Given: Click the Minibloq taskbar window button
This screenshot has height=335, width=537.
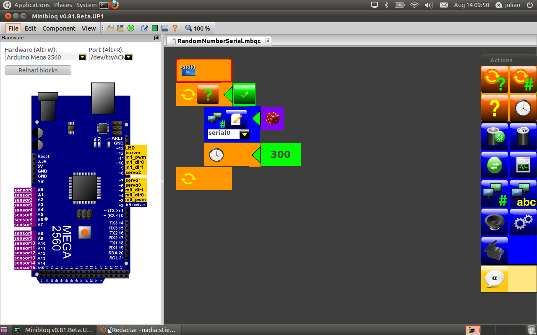Looking at the screenshot, I should point(55,330).
